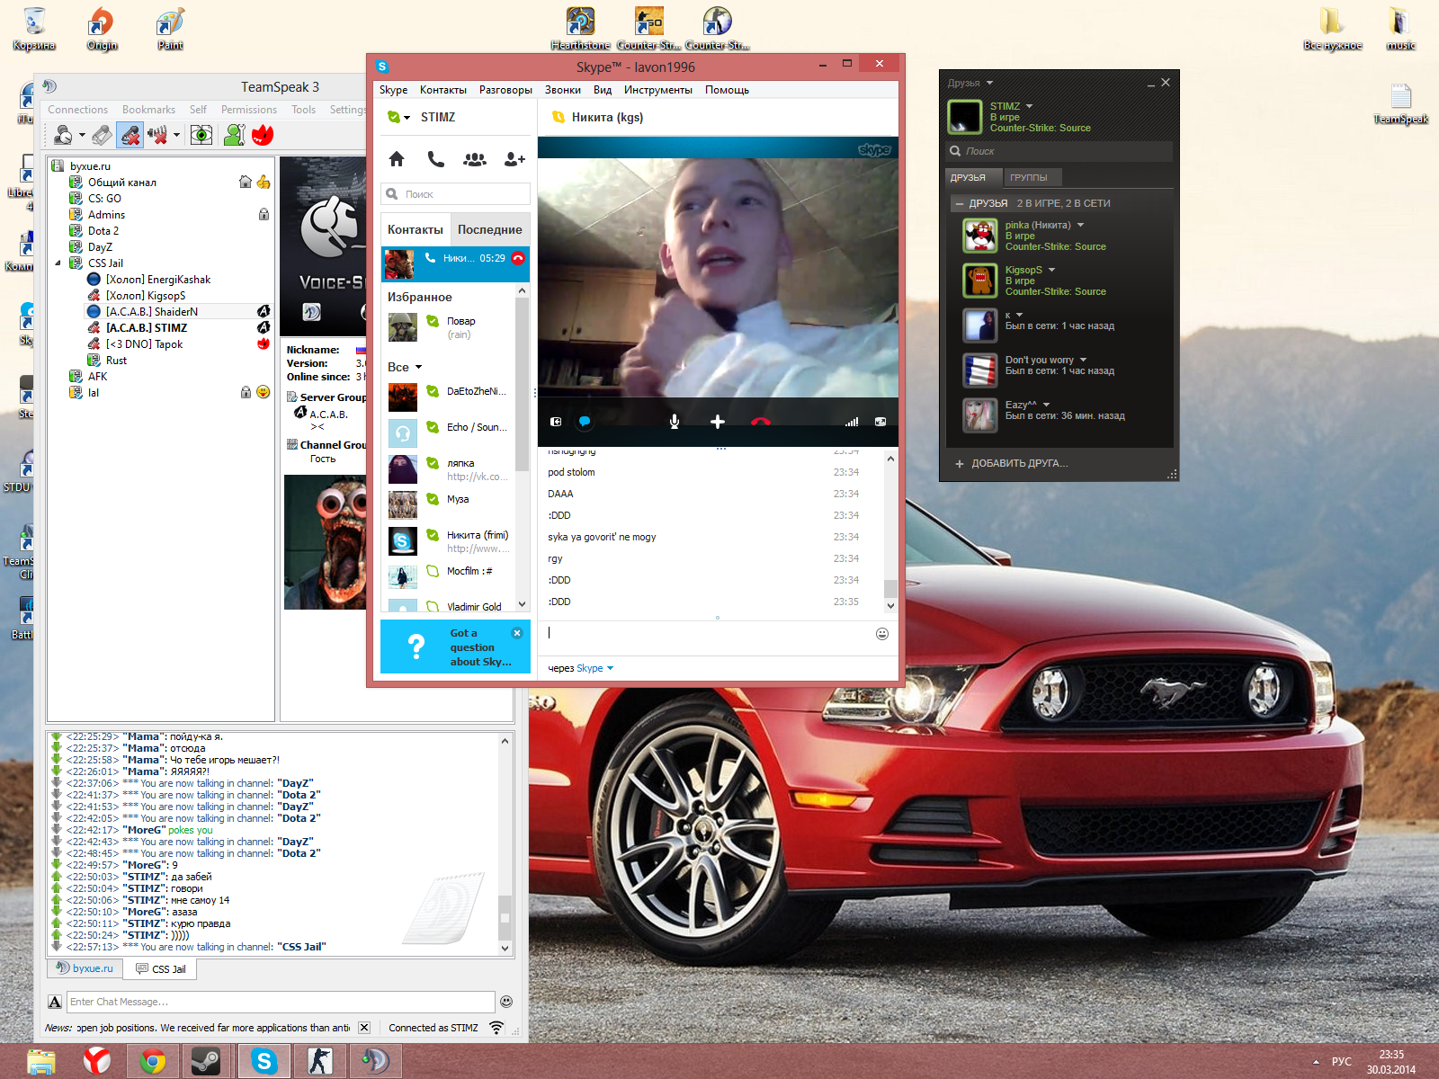The height and width of the screenshot is (1079, 1439).
Task: Collapse the CSS Jail channel in TeamSpeak
Action: click(x=58, y=263)
